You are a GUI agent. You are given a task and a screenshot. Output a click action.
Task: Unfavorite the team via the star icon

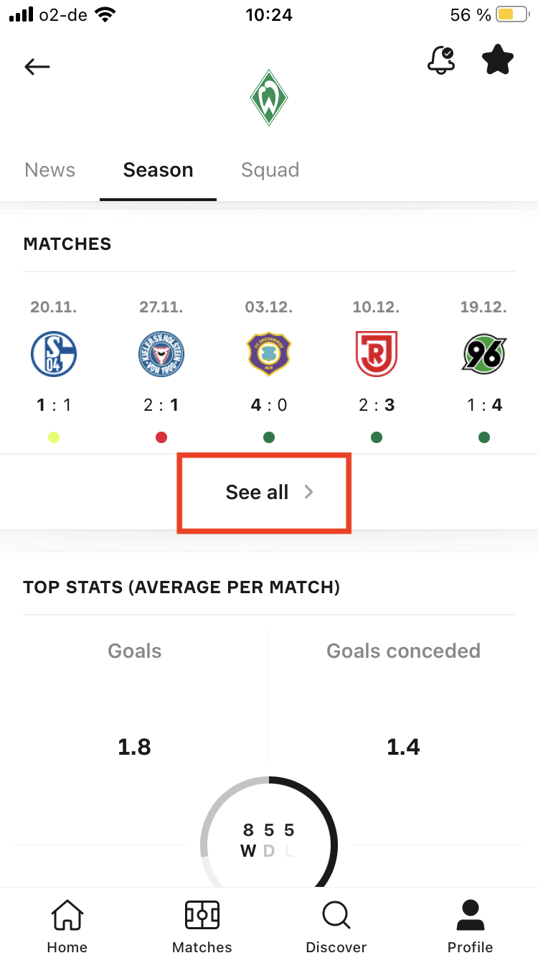(x=497, y=60)
